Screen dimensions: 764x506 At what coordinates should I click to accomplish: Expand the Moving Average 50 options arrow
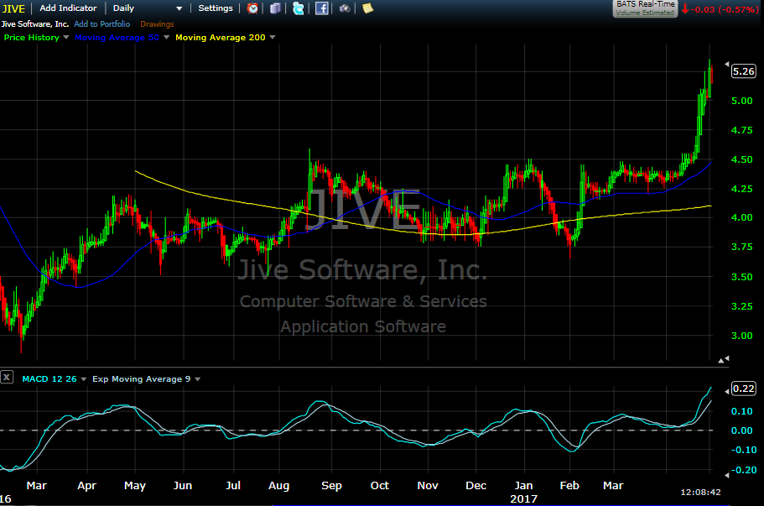(x=166, y=37)
